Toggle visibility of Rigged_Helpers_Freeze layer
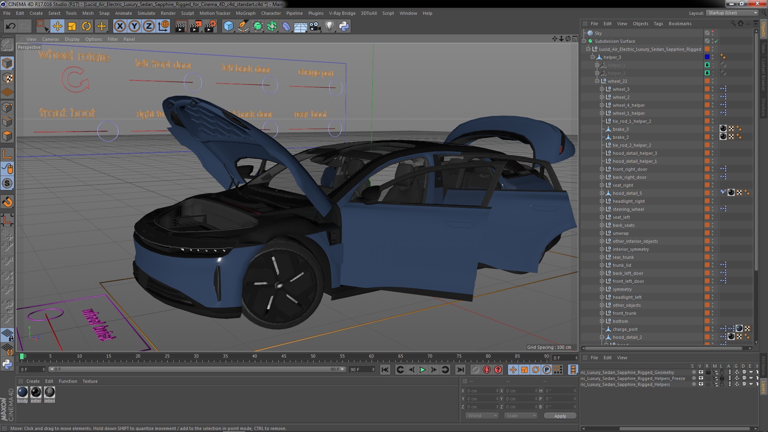Viewport: 768px width, 432px height. click(x=700, y=378)
